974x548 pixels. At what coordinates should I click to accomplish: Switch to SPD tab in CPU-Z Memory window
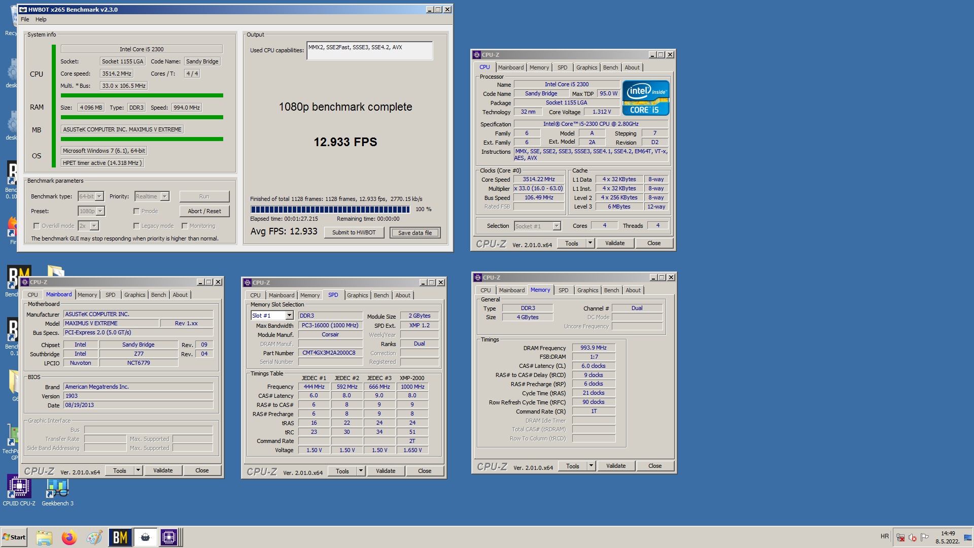click(563, 290)
